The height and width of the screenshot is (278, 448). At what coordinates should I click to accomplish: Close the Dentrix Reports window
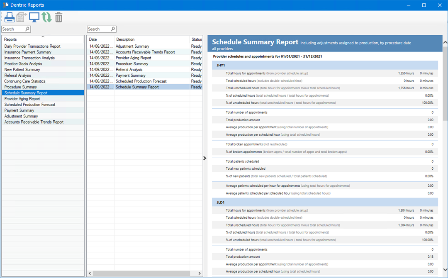point(440,5)
